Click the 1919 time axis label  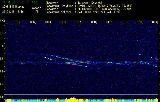(139, 22)
